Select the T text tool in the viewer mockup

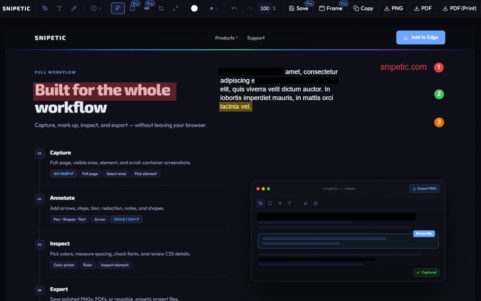click(289, 203)
